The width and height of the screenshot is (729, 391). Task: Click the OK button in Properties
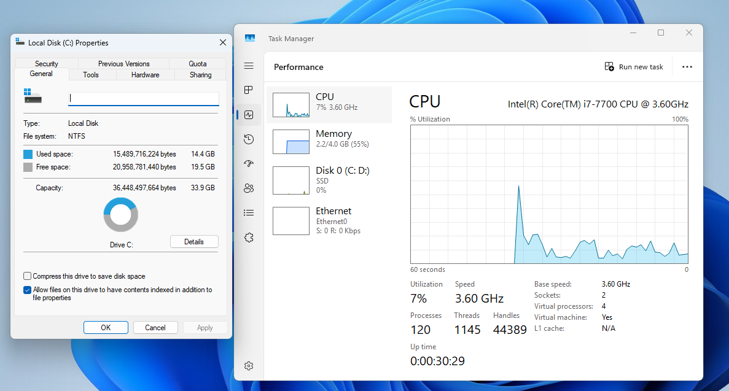click(106, 327)
